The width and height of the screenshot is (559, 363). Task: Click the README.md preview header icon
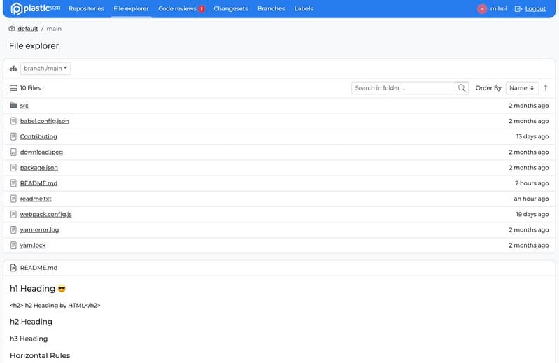(13, 268)
